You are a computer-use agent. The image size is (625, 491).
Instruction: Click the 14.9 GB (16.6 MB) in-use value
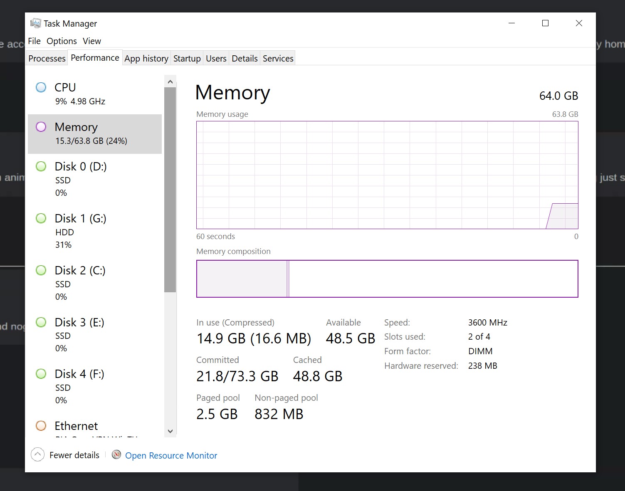click(x=254, y=338)
